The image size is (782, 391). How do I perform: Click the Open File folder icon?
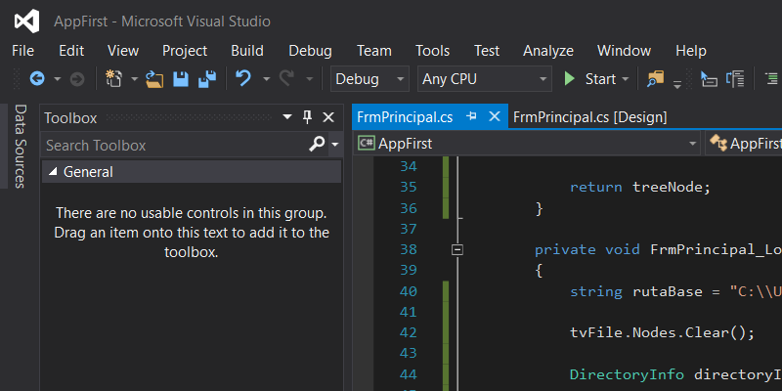[154, 79]
